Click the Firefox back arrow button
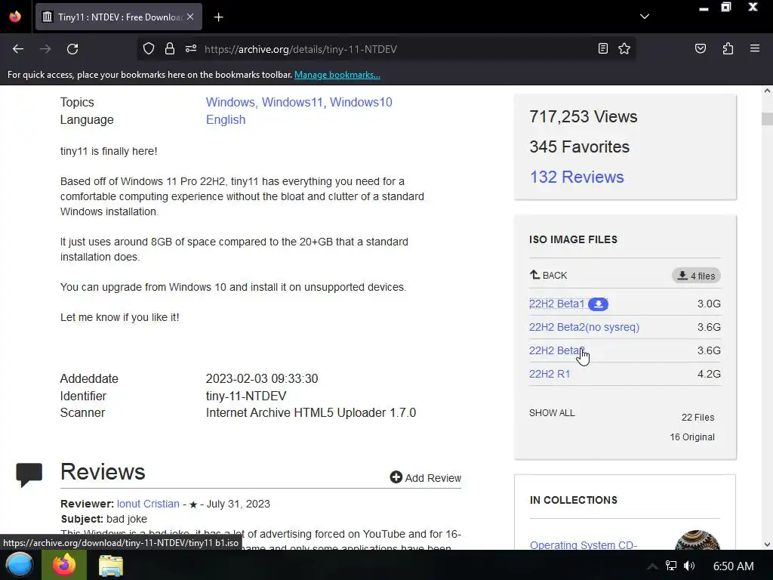773x580 pixels. click(x=18, y=49)
